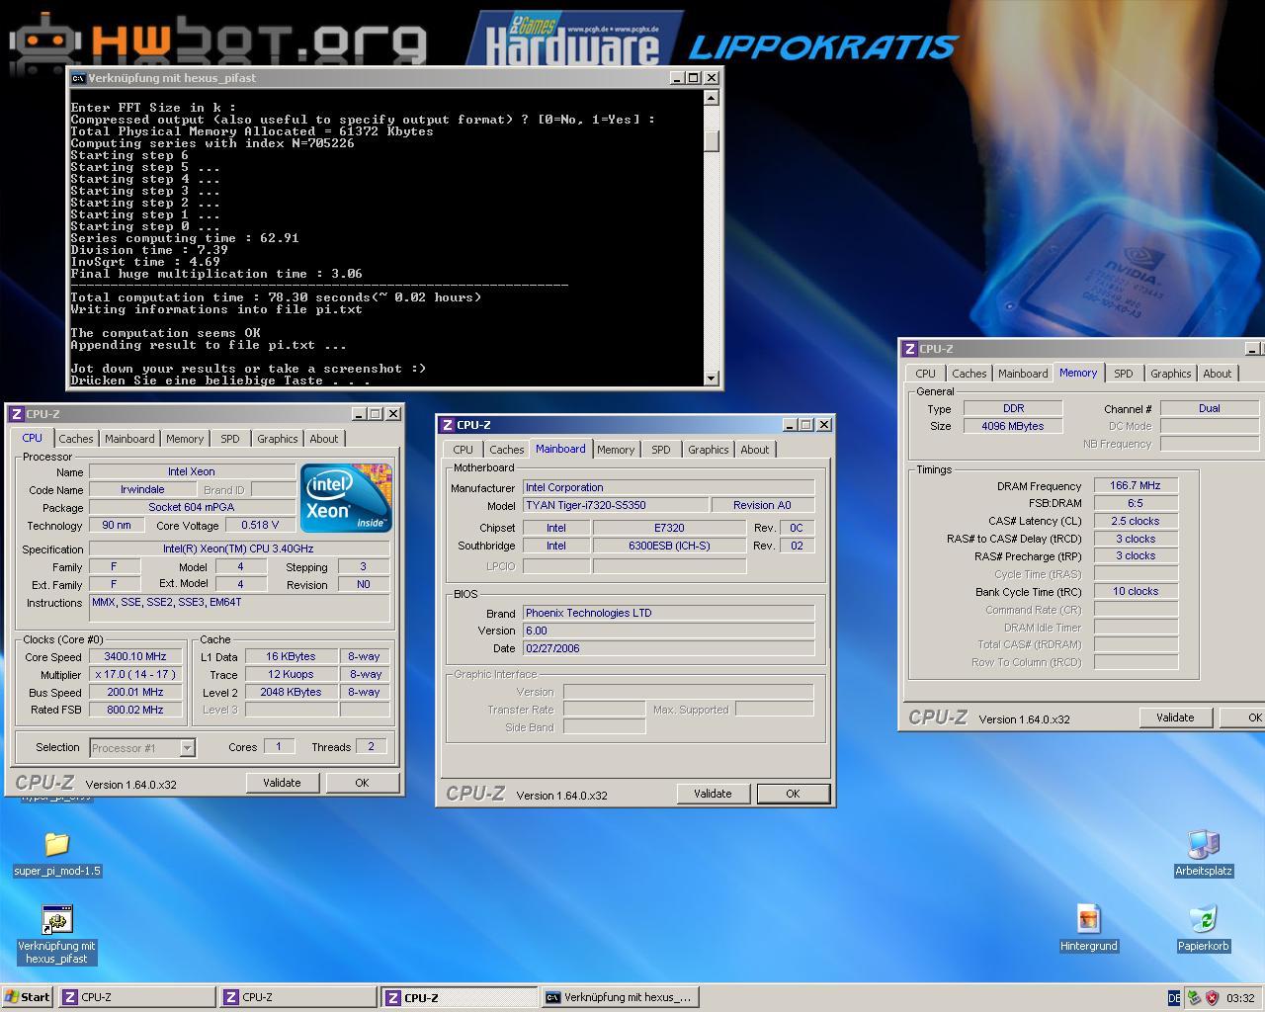Click Validate in the Mainboard window
Image resolution: width=1265 pixels, height=1012 pixels.
713,794
